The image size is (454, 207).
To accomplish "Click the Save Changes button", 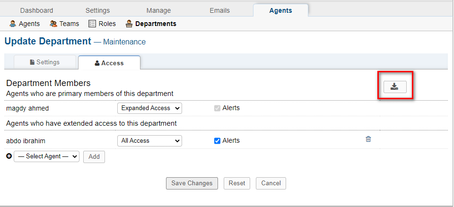I will tap(192, 183).
